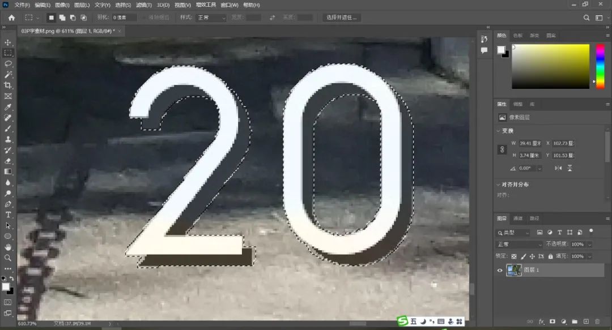
Task: Select the Lasso tool
Action: point(8,63)
